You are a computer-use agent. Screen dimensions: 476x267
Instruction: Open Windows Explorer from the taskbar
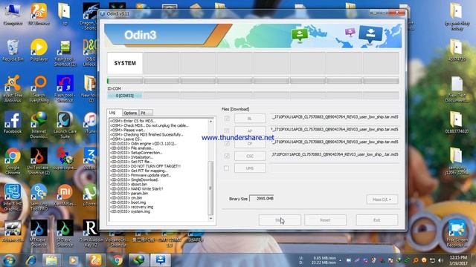coord(51,260)
